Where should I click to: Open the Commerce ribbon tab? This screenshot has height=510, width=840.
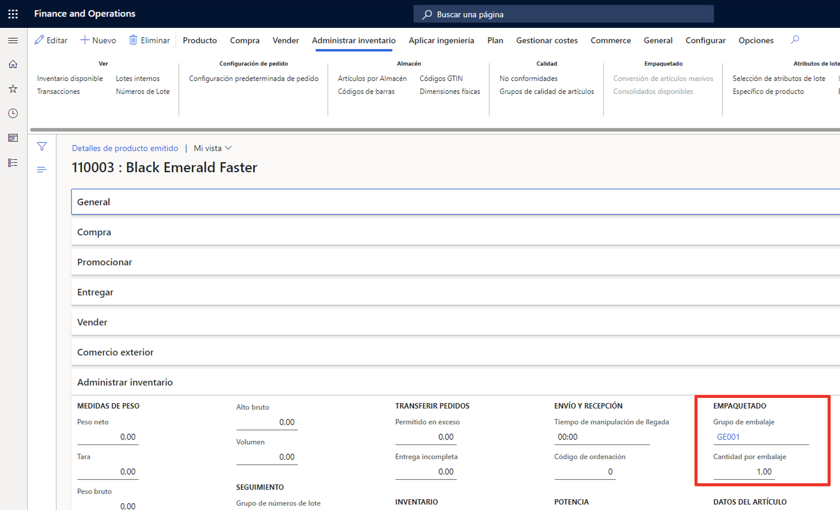610,40
